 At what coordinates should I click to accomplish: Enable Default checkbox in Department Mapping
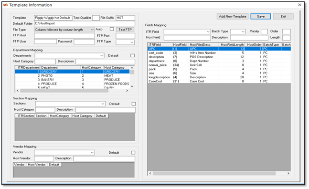[x=133, y=55]
